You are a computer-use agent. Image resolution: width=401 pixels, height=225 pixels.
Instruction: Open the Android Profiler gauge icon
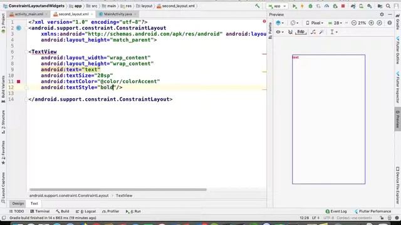pos(326,6)
